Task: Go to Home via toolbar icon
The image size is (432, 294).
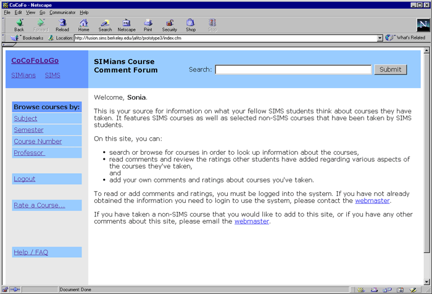Action: 83,25
